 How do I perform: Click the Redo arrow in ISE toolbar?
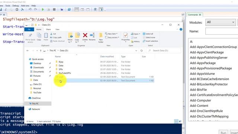coord(36,10)
